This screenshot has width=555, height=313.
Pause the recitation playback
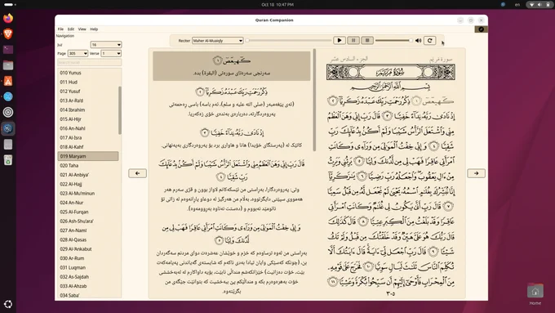(x=353, y=40)
